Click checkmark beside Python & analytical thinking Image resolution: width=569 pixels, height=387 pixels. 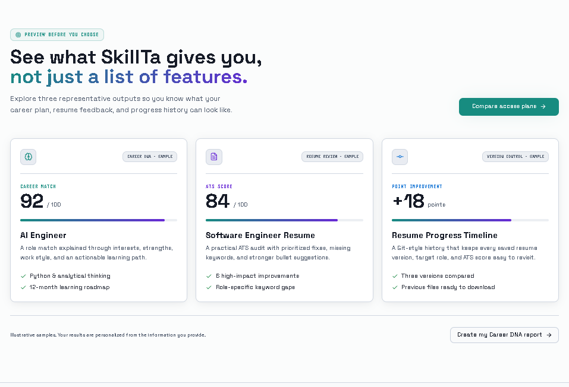tap(24, 276)
